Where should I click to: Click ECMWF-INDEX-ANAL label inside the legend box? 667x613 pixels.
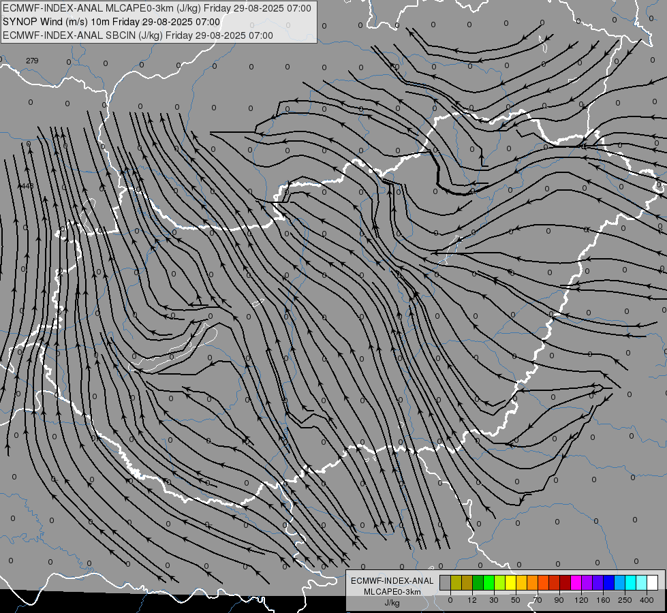coord(392,581)
